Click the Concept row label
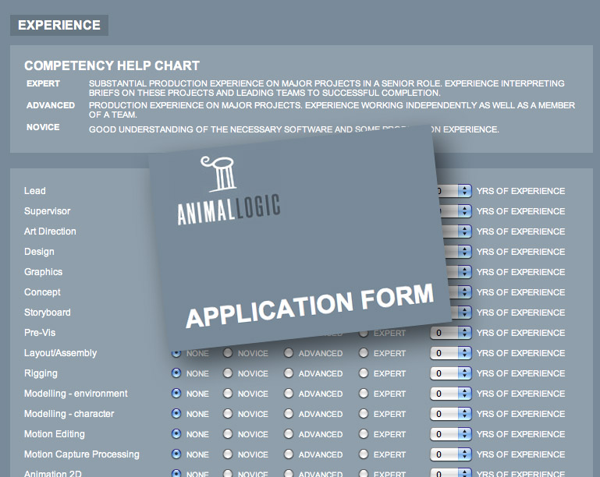The width and height of the screenshot is (600, 477). click(x=42, y=292)
